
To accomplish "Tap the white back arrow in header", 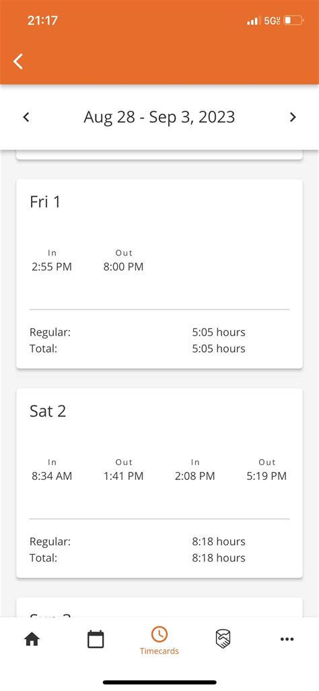I will coord(18,61).
